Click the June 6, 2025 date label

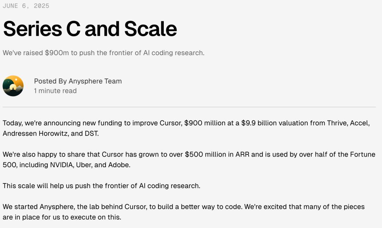[26, 6]
